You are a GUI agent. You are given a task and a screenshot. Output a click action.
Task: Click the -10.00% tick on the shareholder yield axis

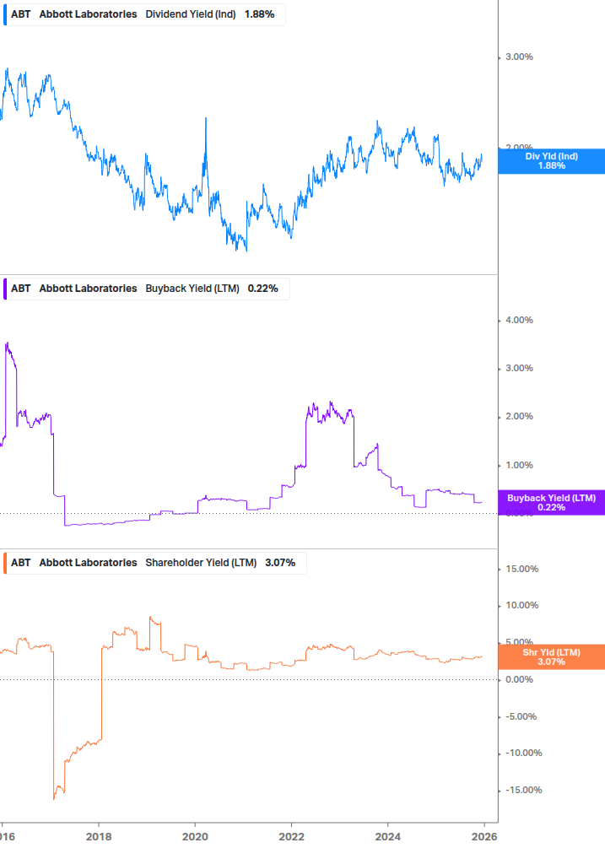[524, 753]
